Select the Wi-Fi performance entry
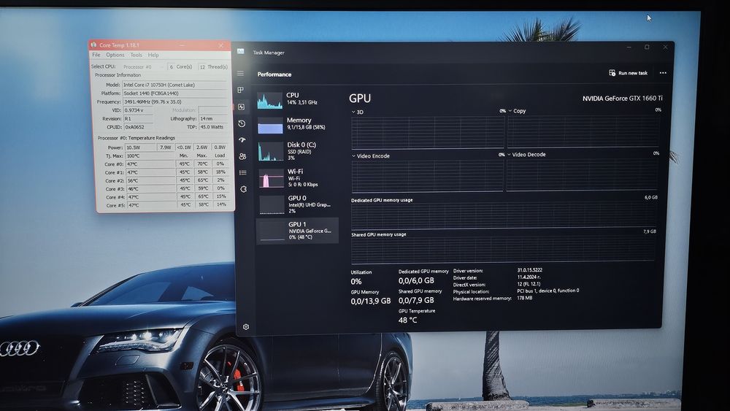The width and height of the screenshot is (730, 411). point(297,178)
